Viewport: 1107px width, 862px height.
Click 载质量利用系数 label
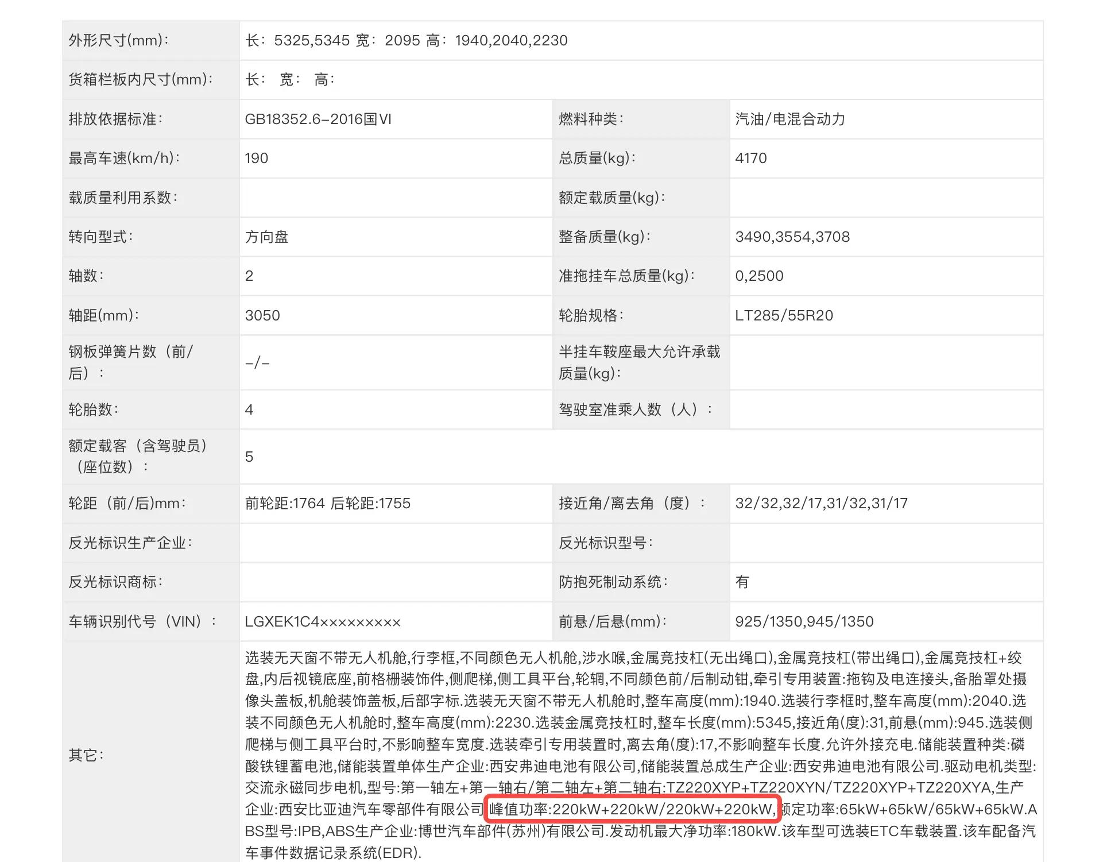tap(123, 198)
